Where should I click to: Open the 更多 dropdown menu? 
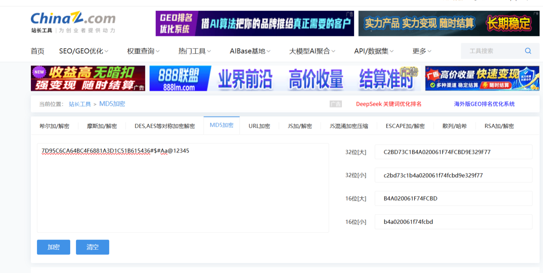[422, 51]
